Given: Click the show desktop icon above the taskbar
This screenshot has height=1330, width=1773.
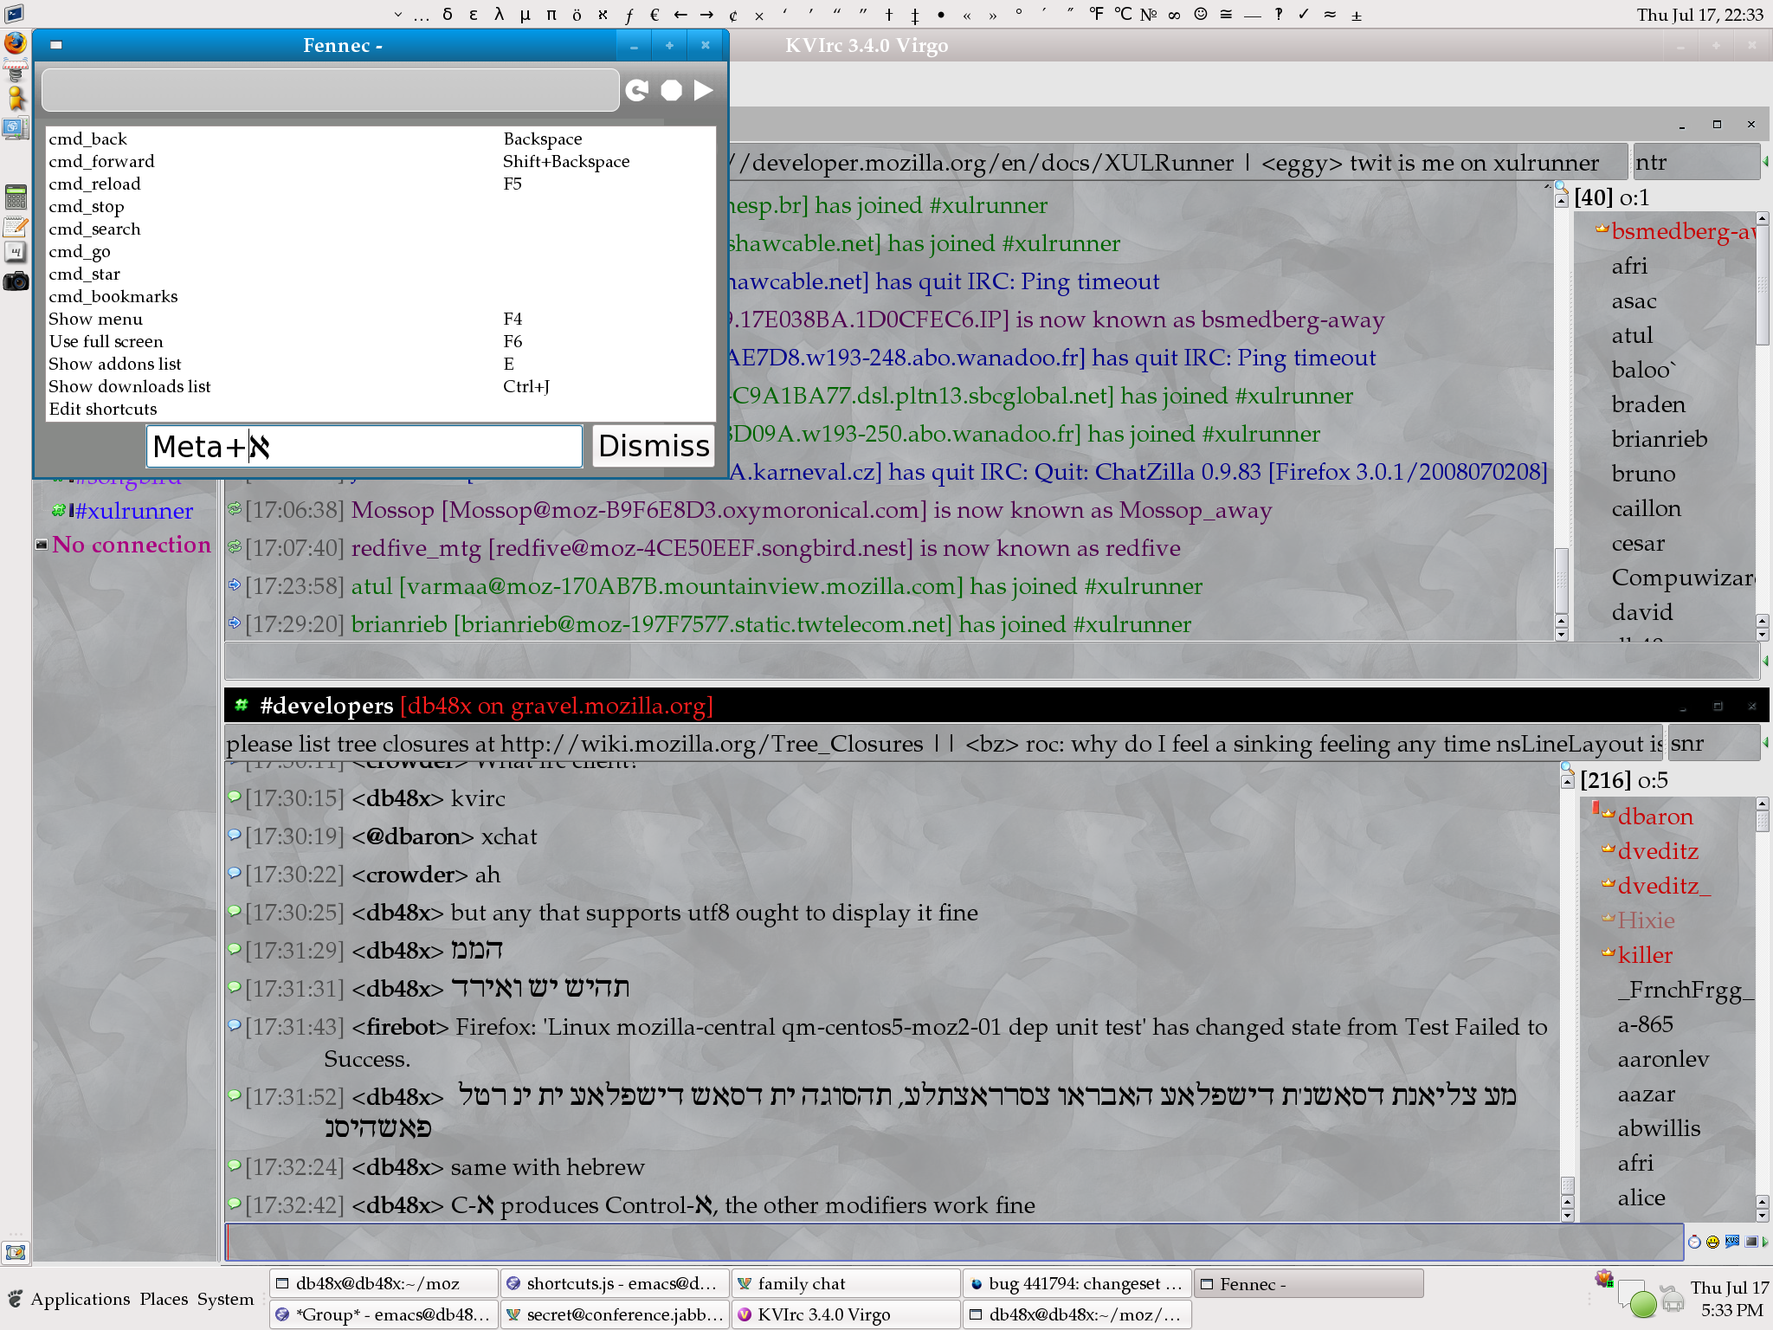Looking at the screenshot, I should coord(15,1252).
